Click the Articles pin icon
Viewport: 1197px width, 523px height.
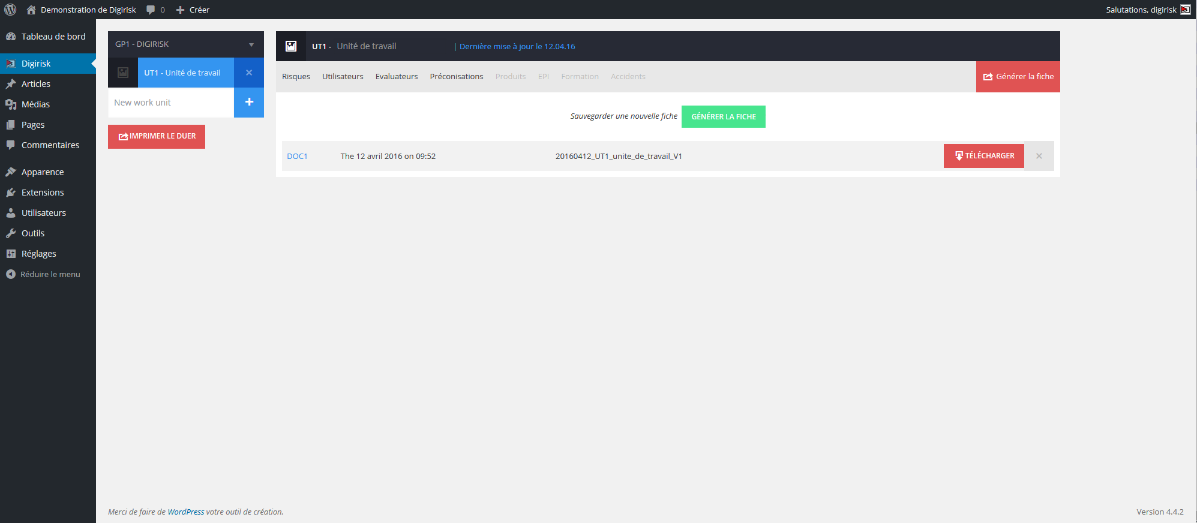[x=11, y=84]
